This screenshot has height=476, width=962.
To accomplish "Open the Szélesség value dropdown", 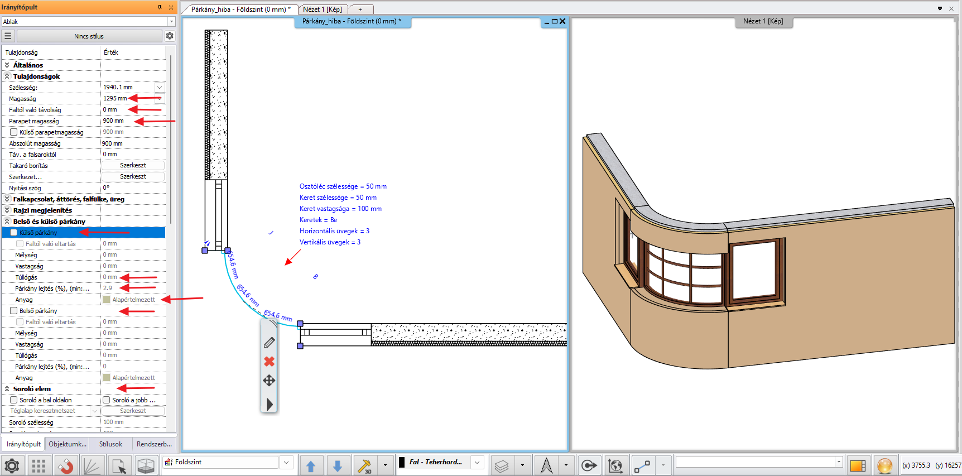I will 160,87.
